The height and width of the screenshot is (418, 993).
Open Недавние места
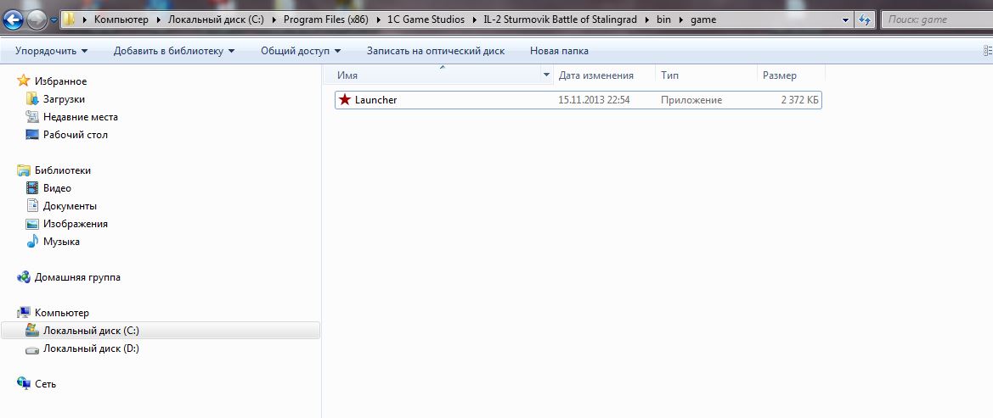(x=81, y=117)
